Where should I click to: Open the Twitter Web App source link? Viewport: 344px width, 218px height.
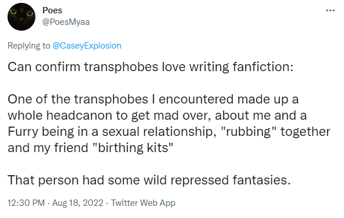pyautogui.click(x=143, y=203)
